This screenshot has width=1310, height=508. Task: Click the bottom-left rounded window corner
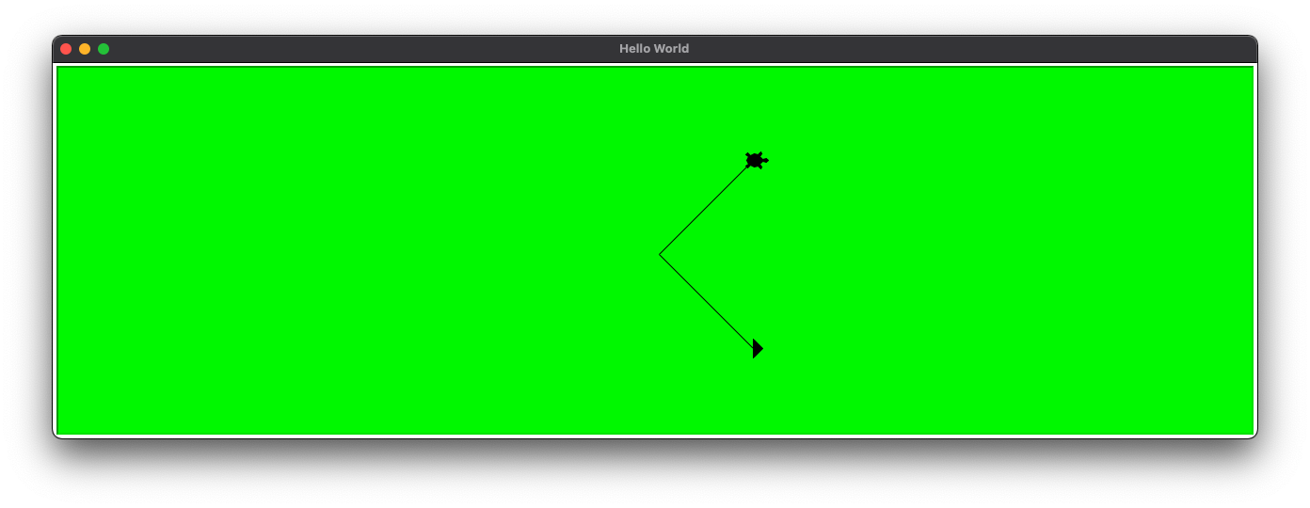click(56, 435)
